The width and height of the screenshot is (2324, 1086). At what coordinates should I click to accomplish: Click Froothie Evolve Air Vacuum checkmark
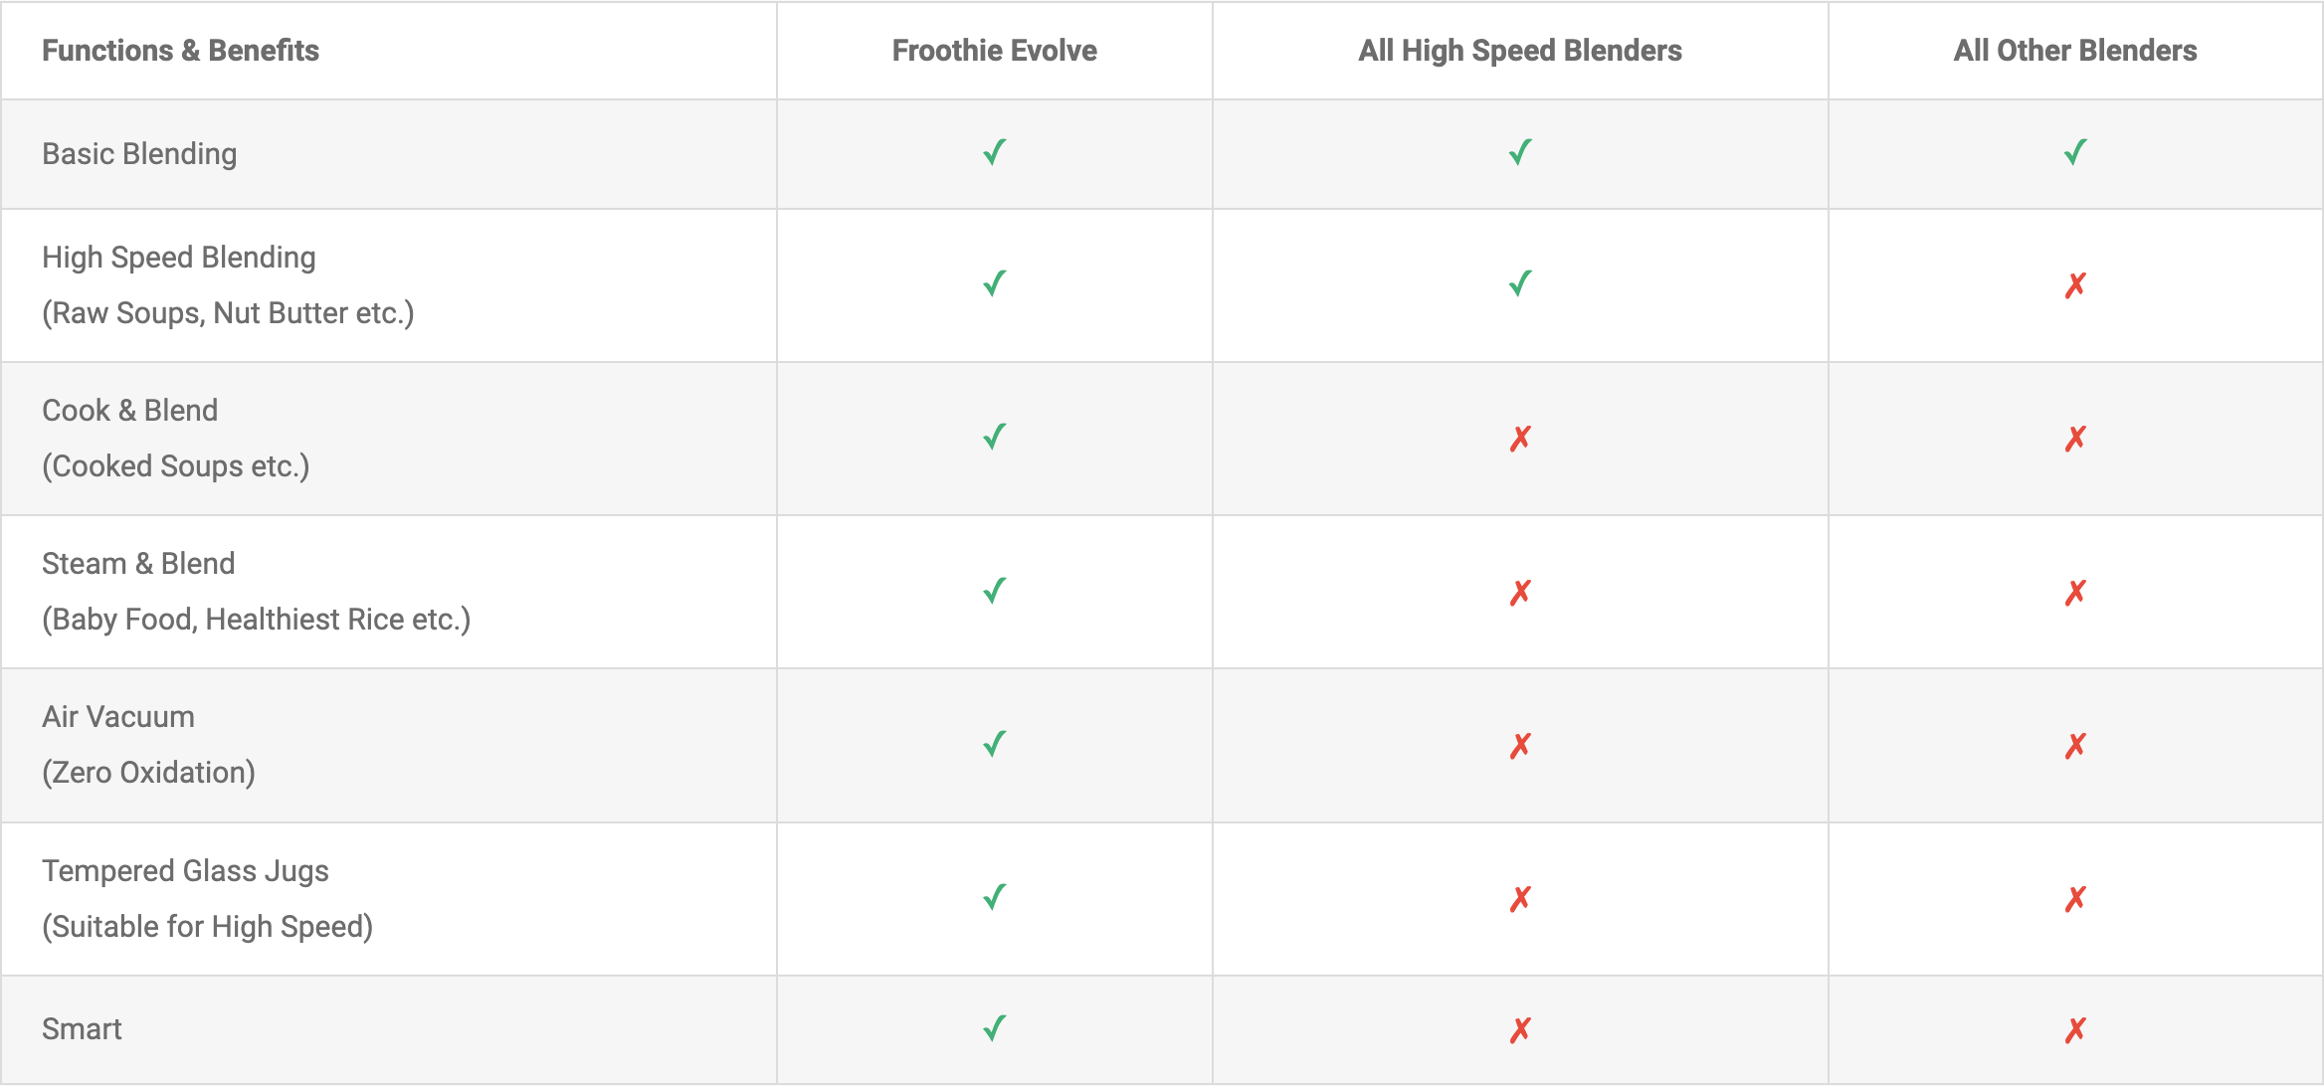click(x=994, y=745)
